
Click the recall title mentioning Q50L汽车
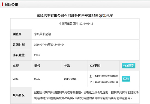75,16
